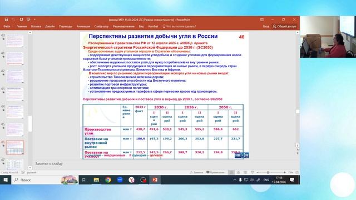Open Google Chrome from the taskbar
Screen dimensions: 356x200
108,180
